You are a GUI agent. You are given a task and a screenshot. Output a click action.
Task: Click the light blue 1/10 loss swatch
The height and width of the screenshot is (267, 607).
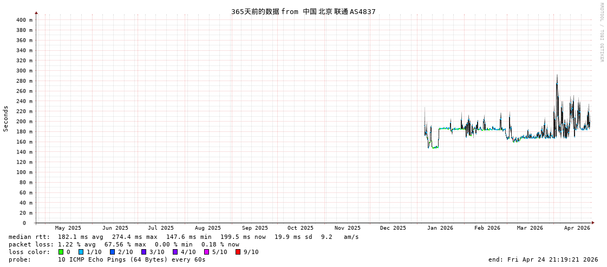click(x=81, y=252)
